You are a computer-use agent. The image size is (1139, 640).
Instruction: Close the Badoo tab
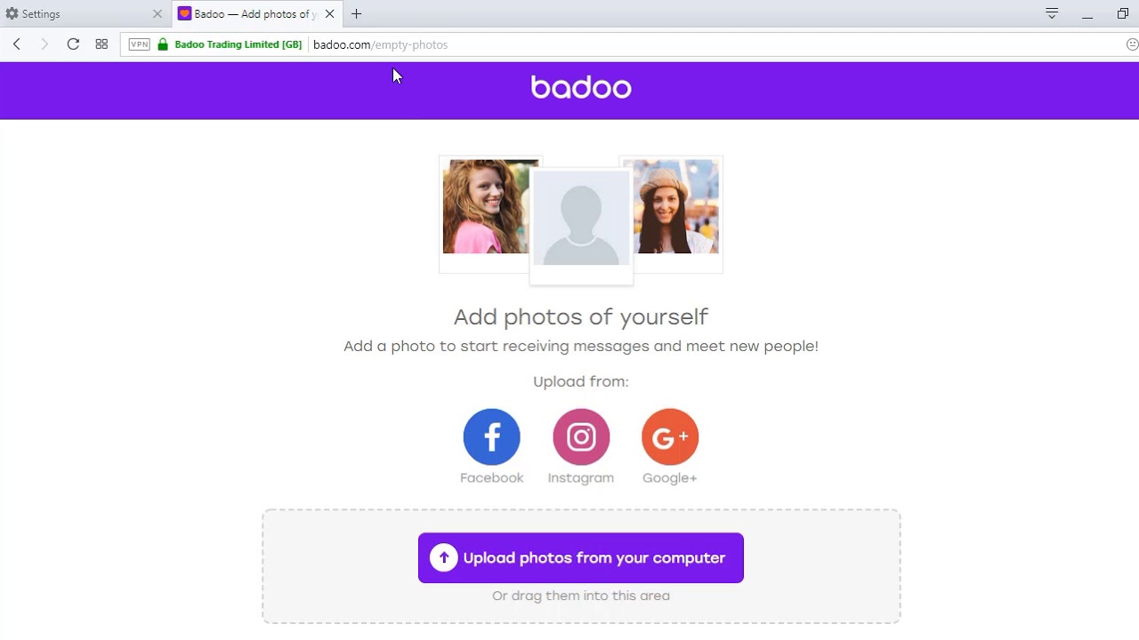(x=329, y=14)
